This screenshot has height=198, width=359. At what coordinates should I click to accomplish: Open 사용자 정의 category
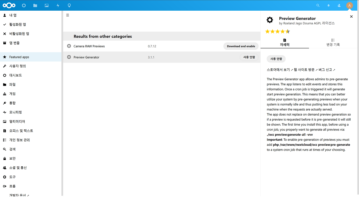(31, 66)
